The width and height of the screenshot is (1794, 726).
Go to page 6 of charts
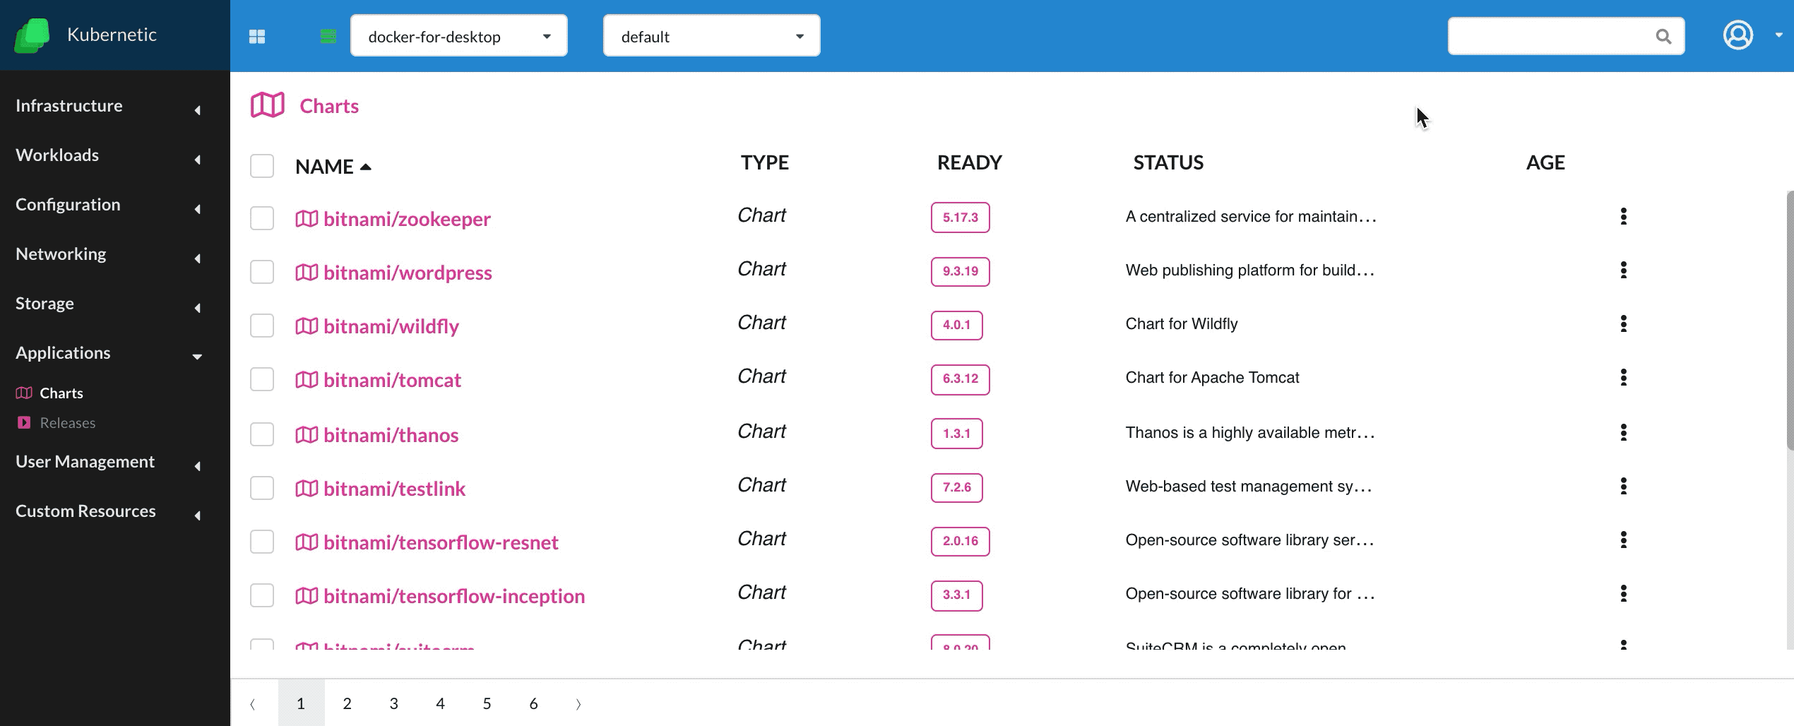(533, 703)
